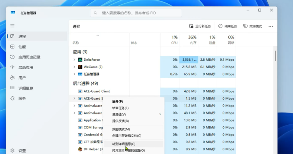Sort by the 磁盘 column header
Image resolution: width=293 pixels, height=154 pixels.
tap(208, 40)
